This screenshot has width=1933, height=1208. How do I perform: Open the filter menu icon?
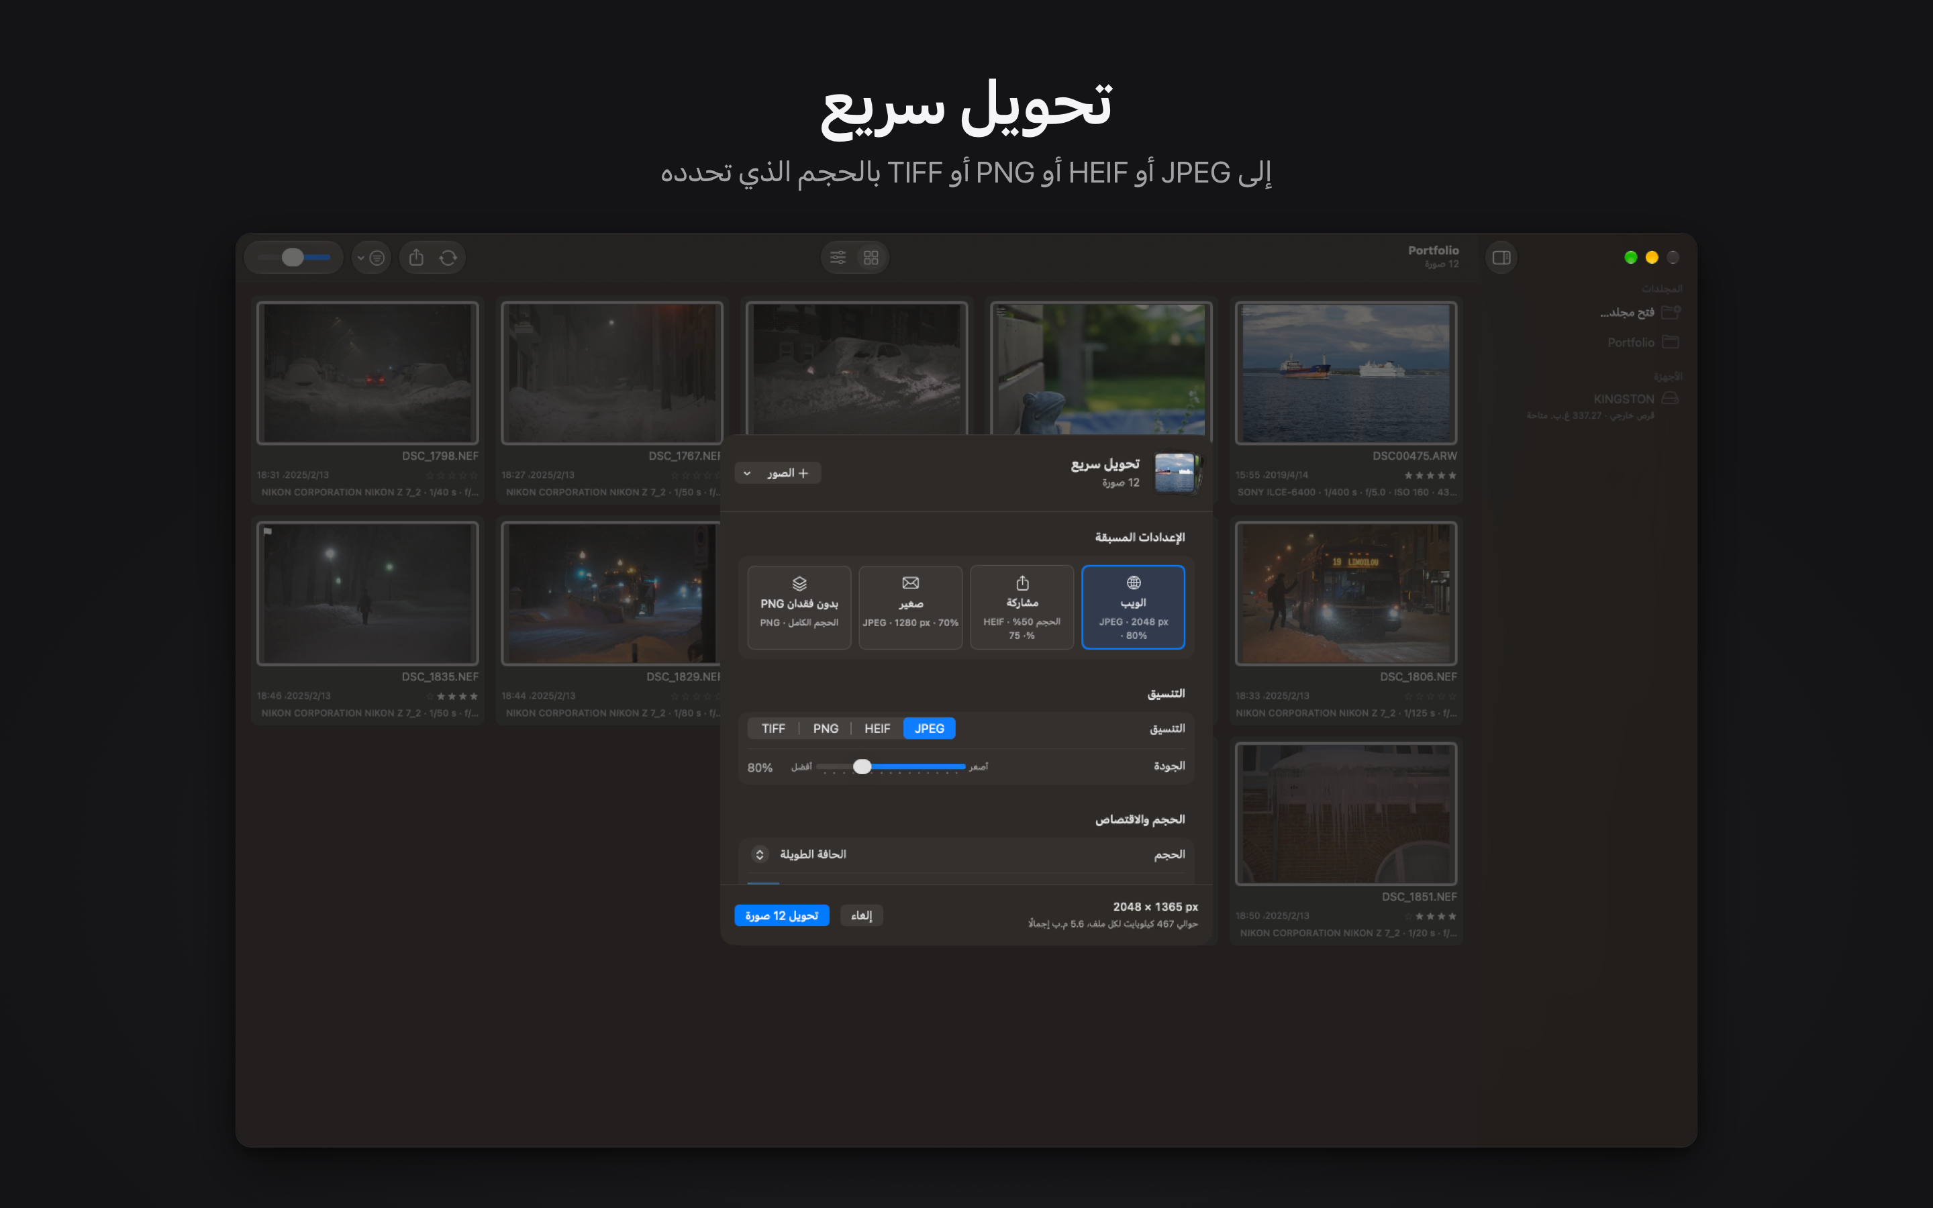click(x=371, y=257)
